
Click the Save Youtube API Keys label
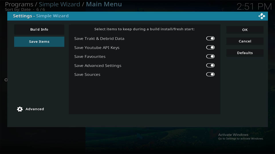pyautogui.click(x=97, y=48)
